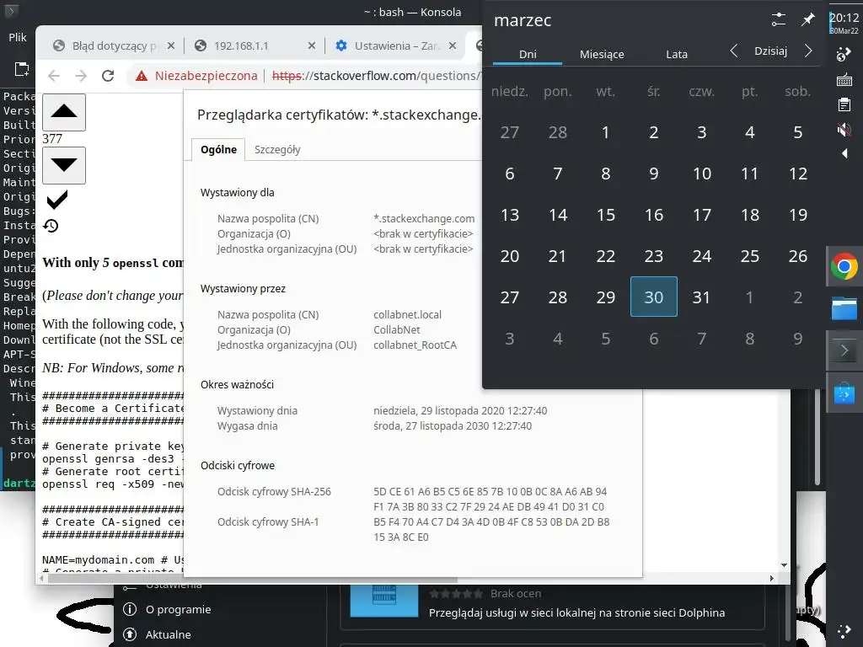Jump to today with Dzisiaj button

[770, 51]
